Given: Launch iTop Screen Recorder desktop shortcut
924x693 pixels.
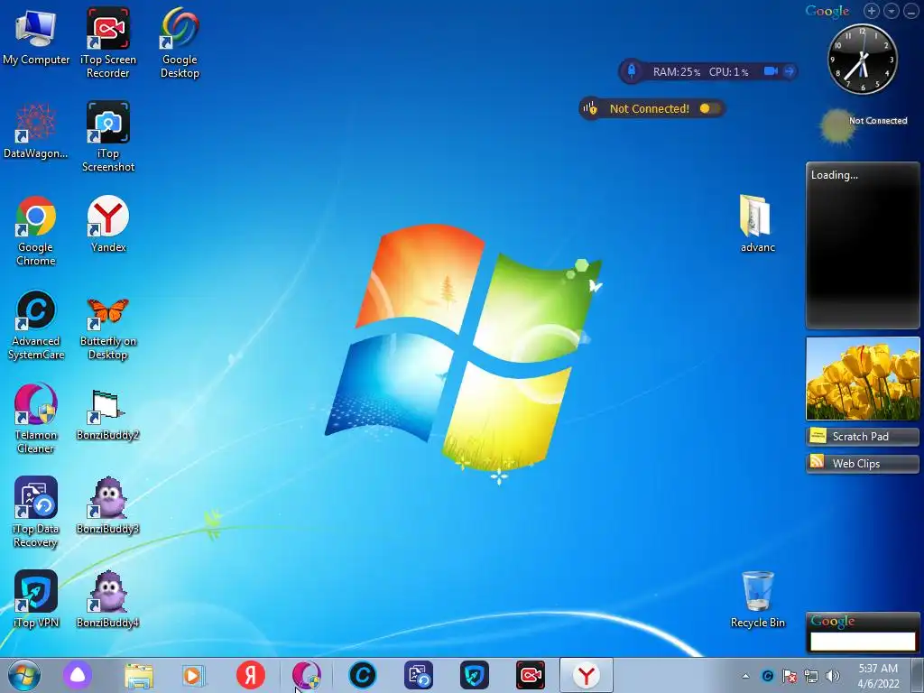Looking at the screenshot, I should click(108, 42).
